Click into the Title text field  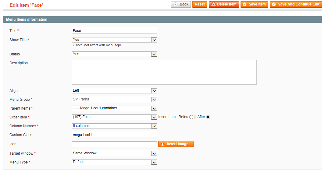pyautogui.click(x=114, y=31)
